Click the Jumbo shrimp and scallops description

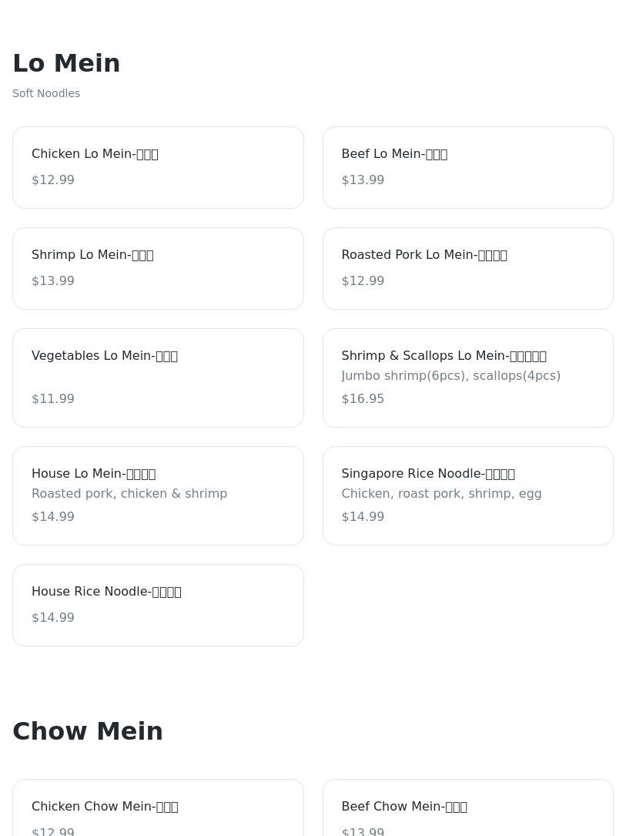(450, 375)
